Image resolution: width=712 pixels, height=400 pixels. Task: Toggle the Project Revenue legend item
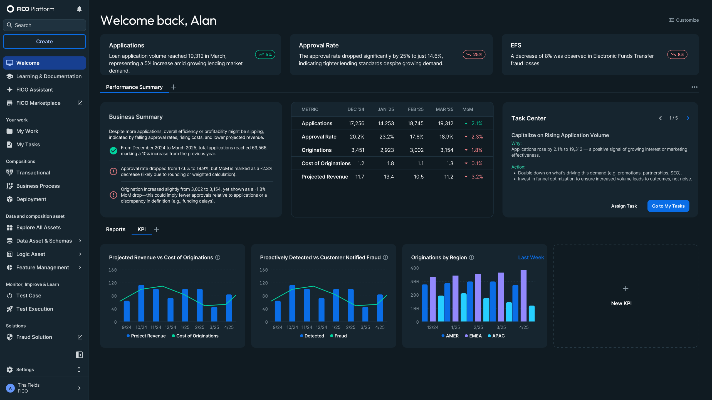pos(146,336)
